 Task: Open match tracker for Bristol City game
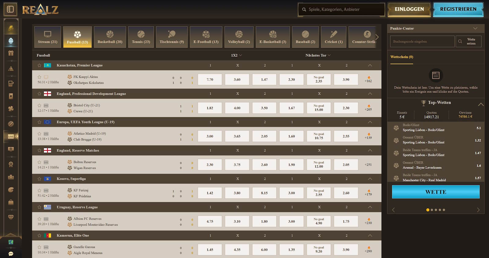point(46,106)
